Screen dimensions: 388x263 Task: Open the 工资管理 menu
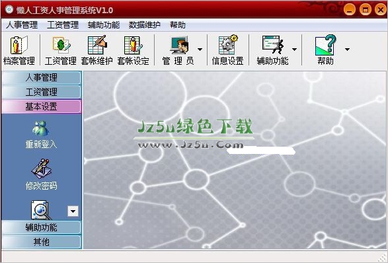tap(63, 25)
